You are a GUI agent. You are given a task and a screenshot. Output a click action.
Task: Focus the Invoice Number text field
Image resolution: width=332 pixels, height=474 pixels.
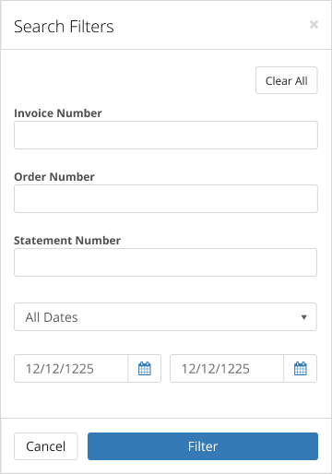(x=166, y=136)
